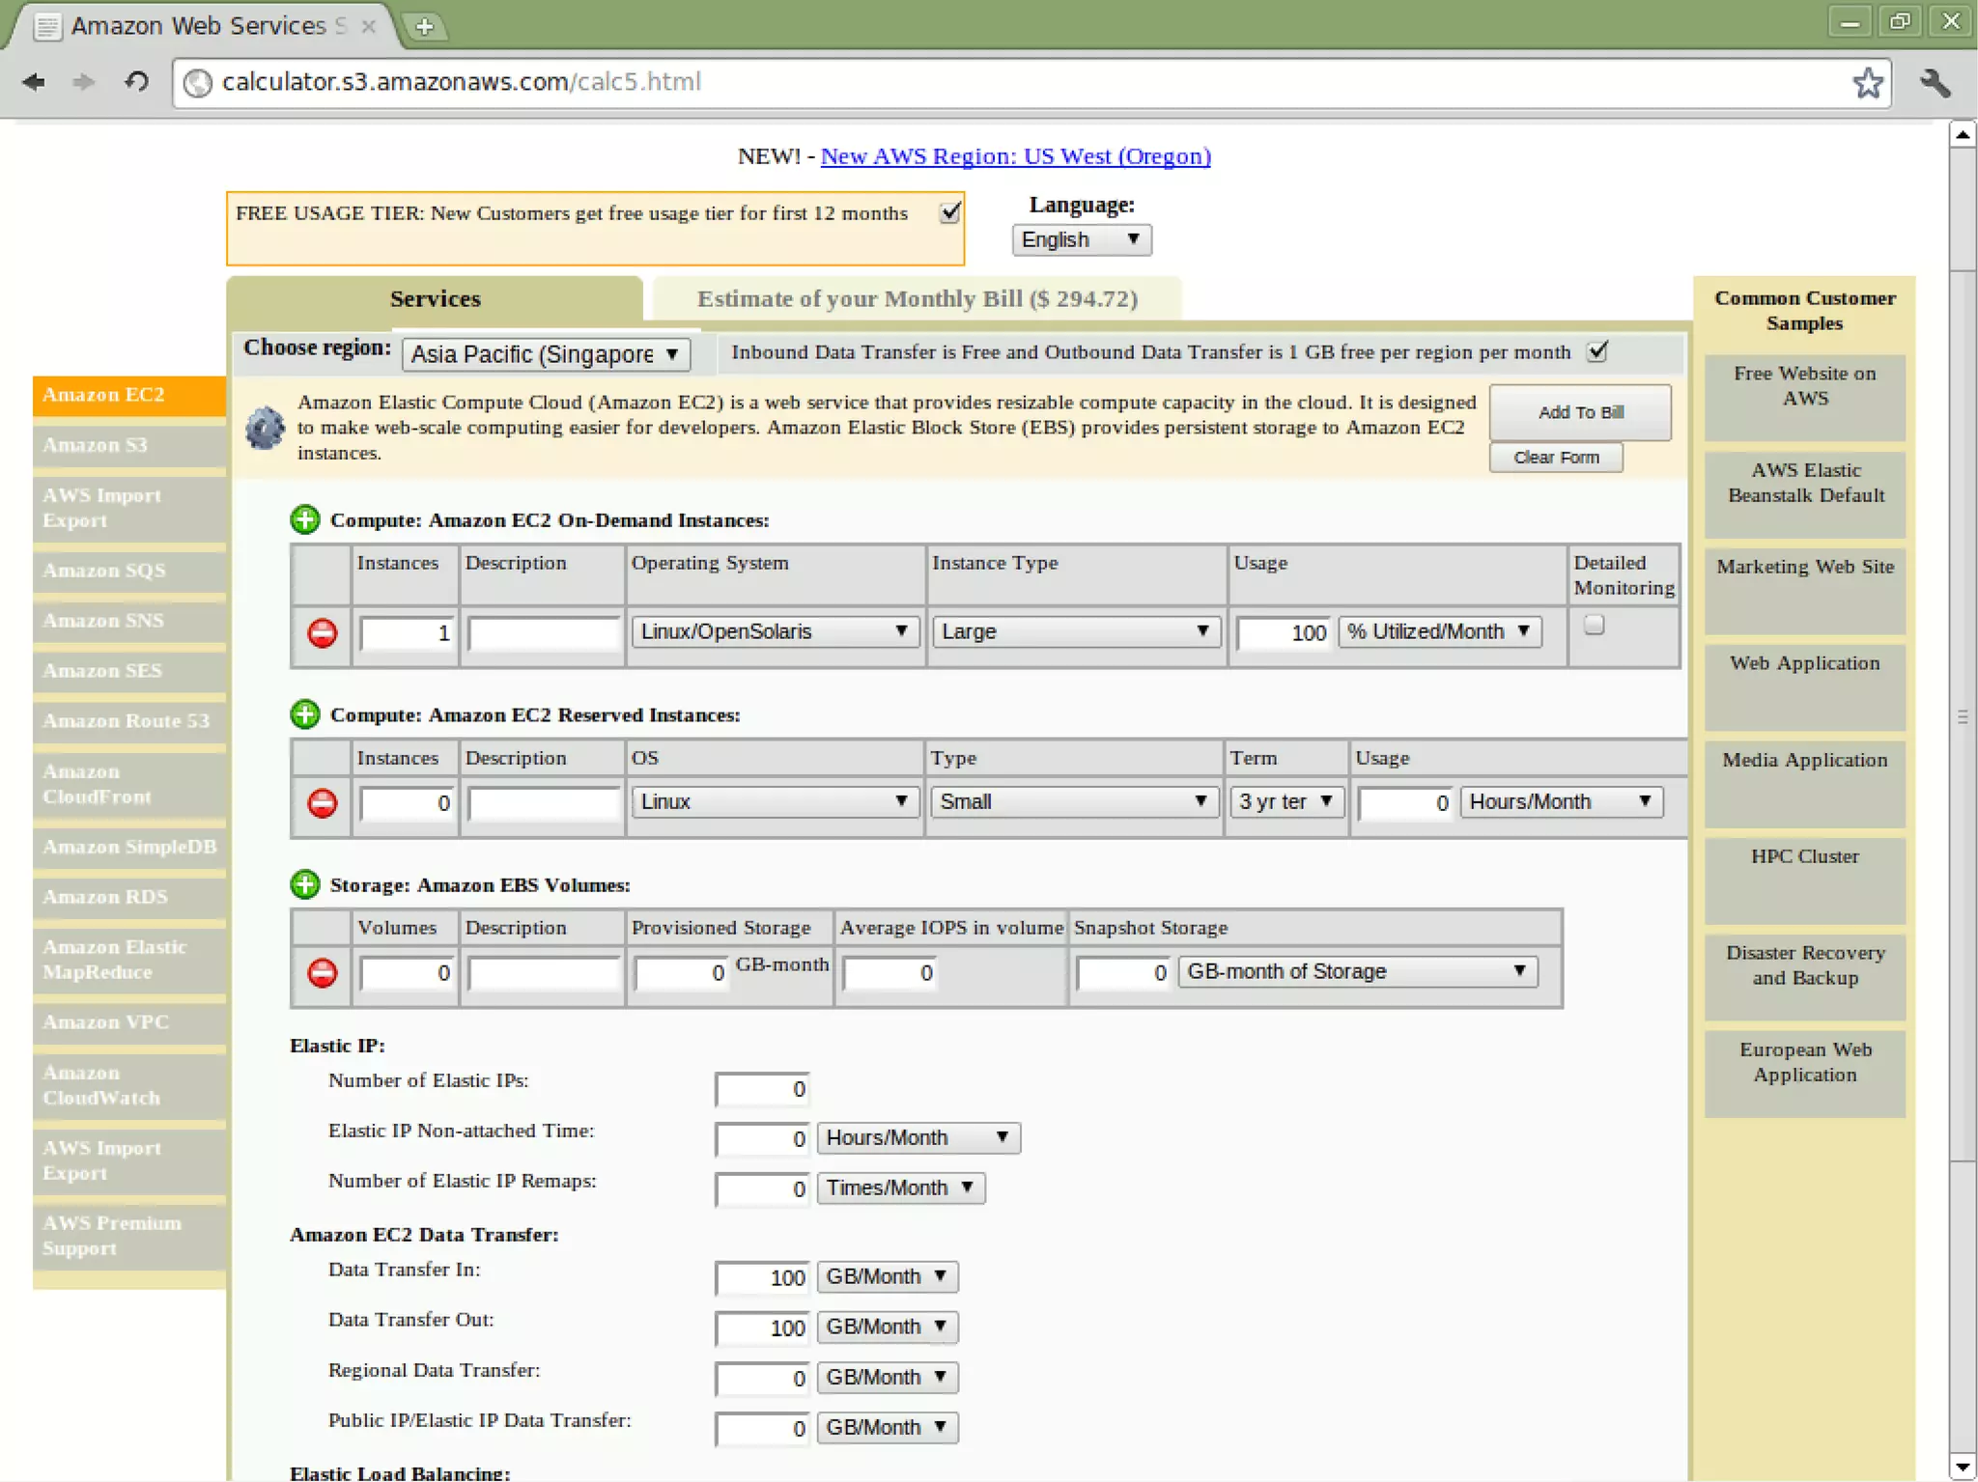Reload the page using browser refresh icon

tap(136, 82)
